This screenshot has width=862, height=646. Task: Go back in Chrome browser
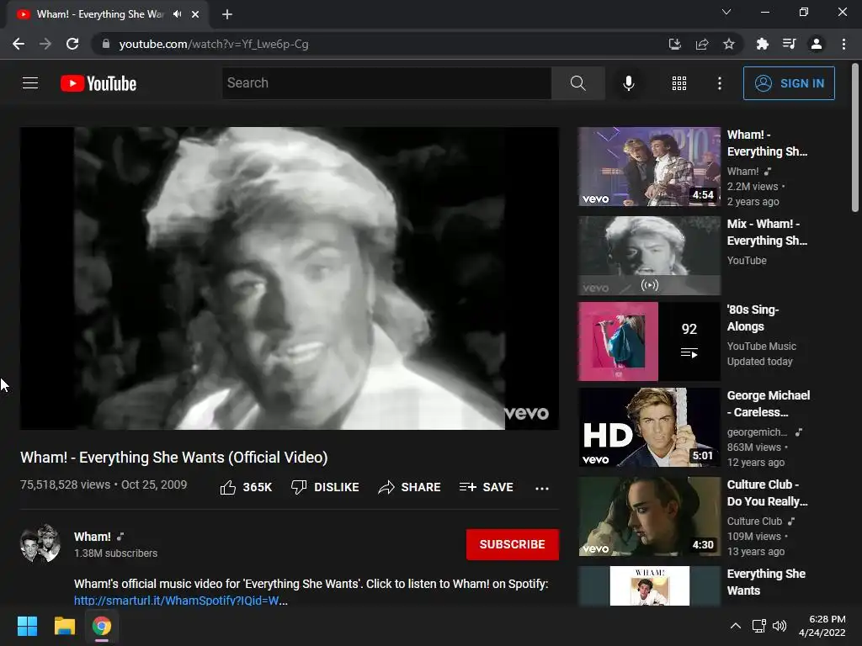point(19,44)
